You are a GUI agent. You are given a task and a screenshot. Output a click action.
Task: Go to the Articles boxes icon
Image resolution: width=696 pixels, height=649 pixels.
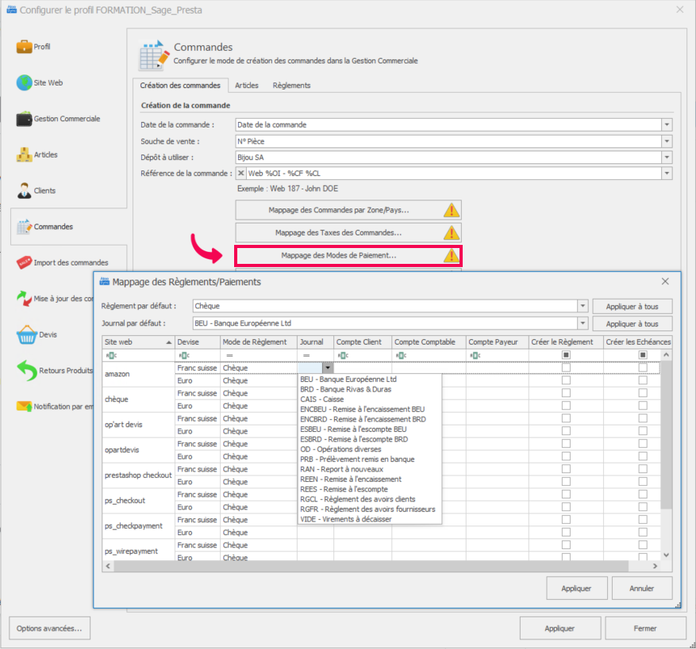(x=24, y=155)
